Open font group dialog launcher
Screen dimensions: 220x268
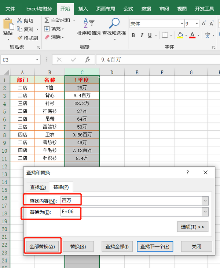click(214, 47)
